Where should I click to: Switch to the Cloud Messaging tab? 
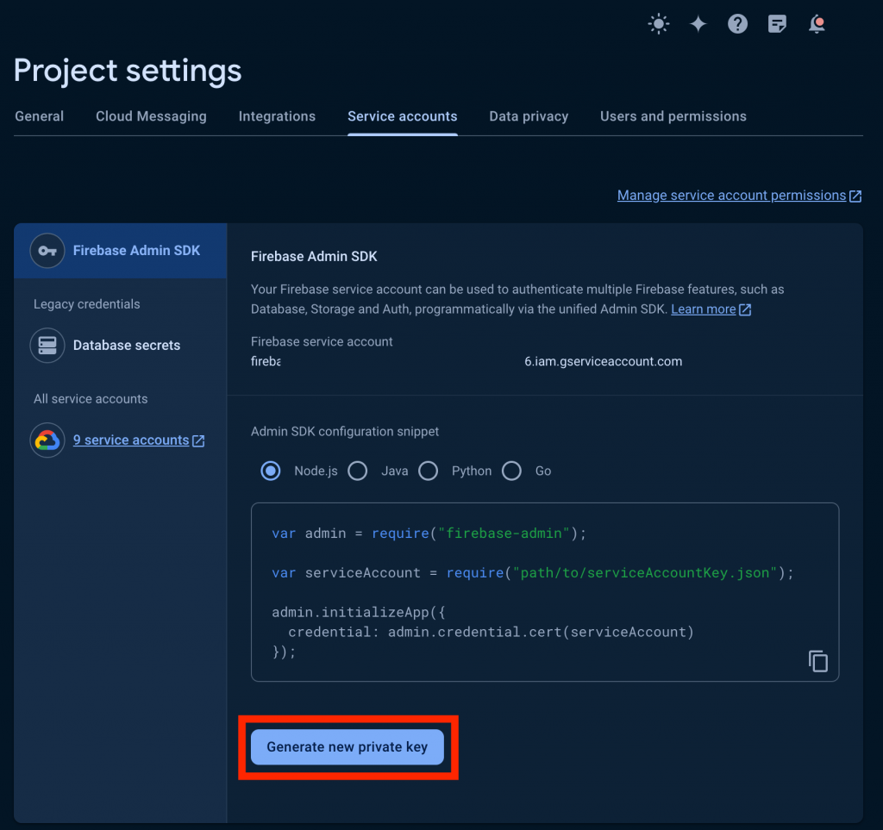(x=151, y=116)
